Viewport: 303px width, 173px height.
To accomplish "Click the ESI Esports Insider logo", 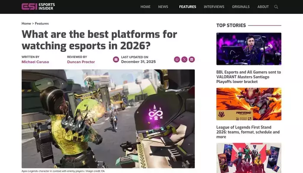I will pos(38,6).
